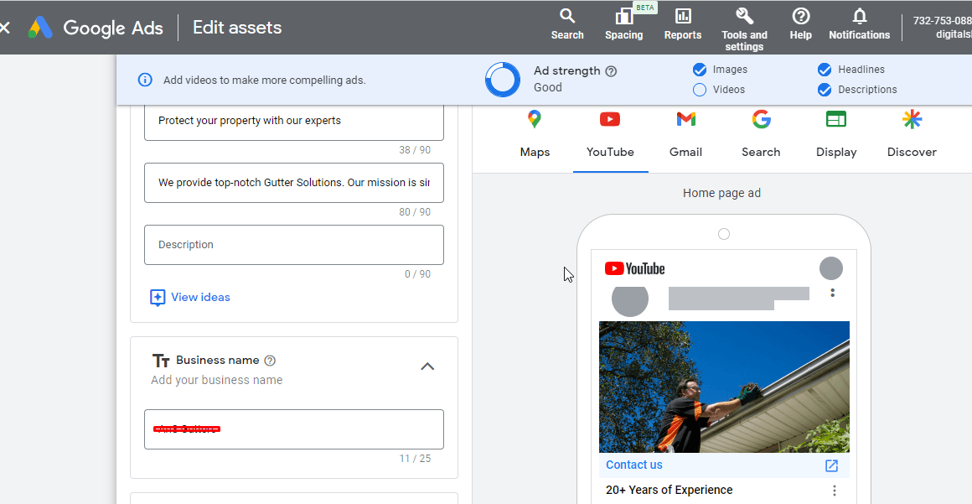The image size is (972, 504).
Task: Switch to the Gmail preview tab
Action: tap(685, 134)
